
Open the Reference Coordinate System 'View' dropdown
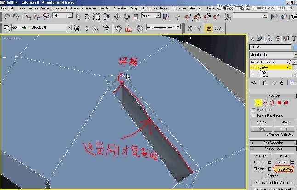click(151, 16)
